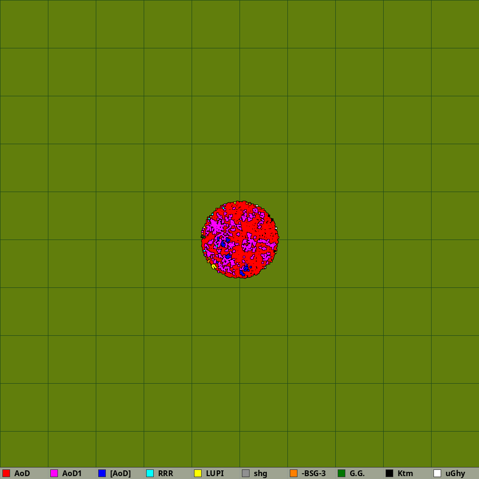
Task: Choose the orange -BSG-3 legend swatch
Action: point(294,473)
